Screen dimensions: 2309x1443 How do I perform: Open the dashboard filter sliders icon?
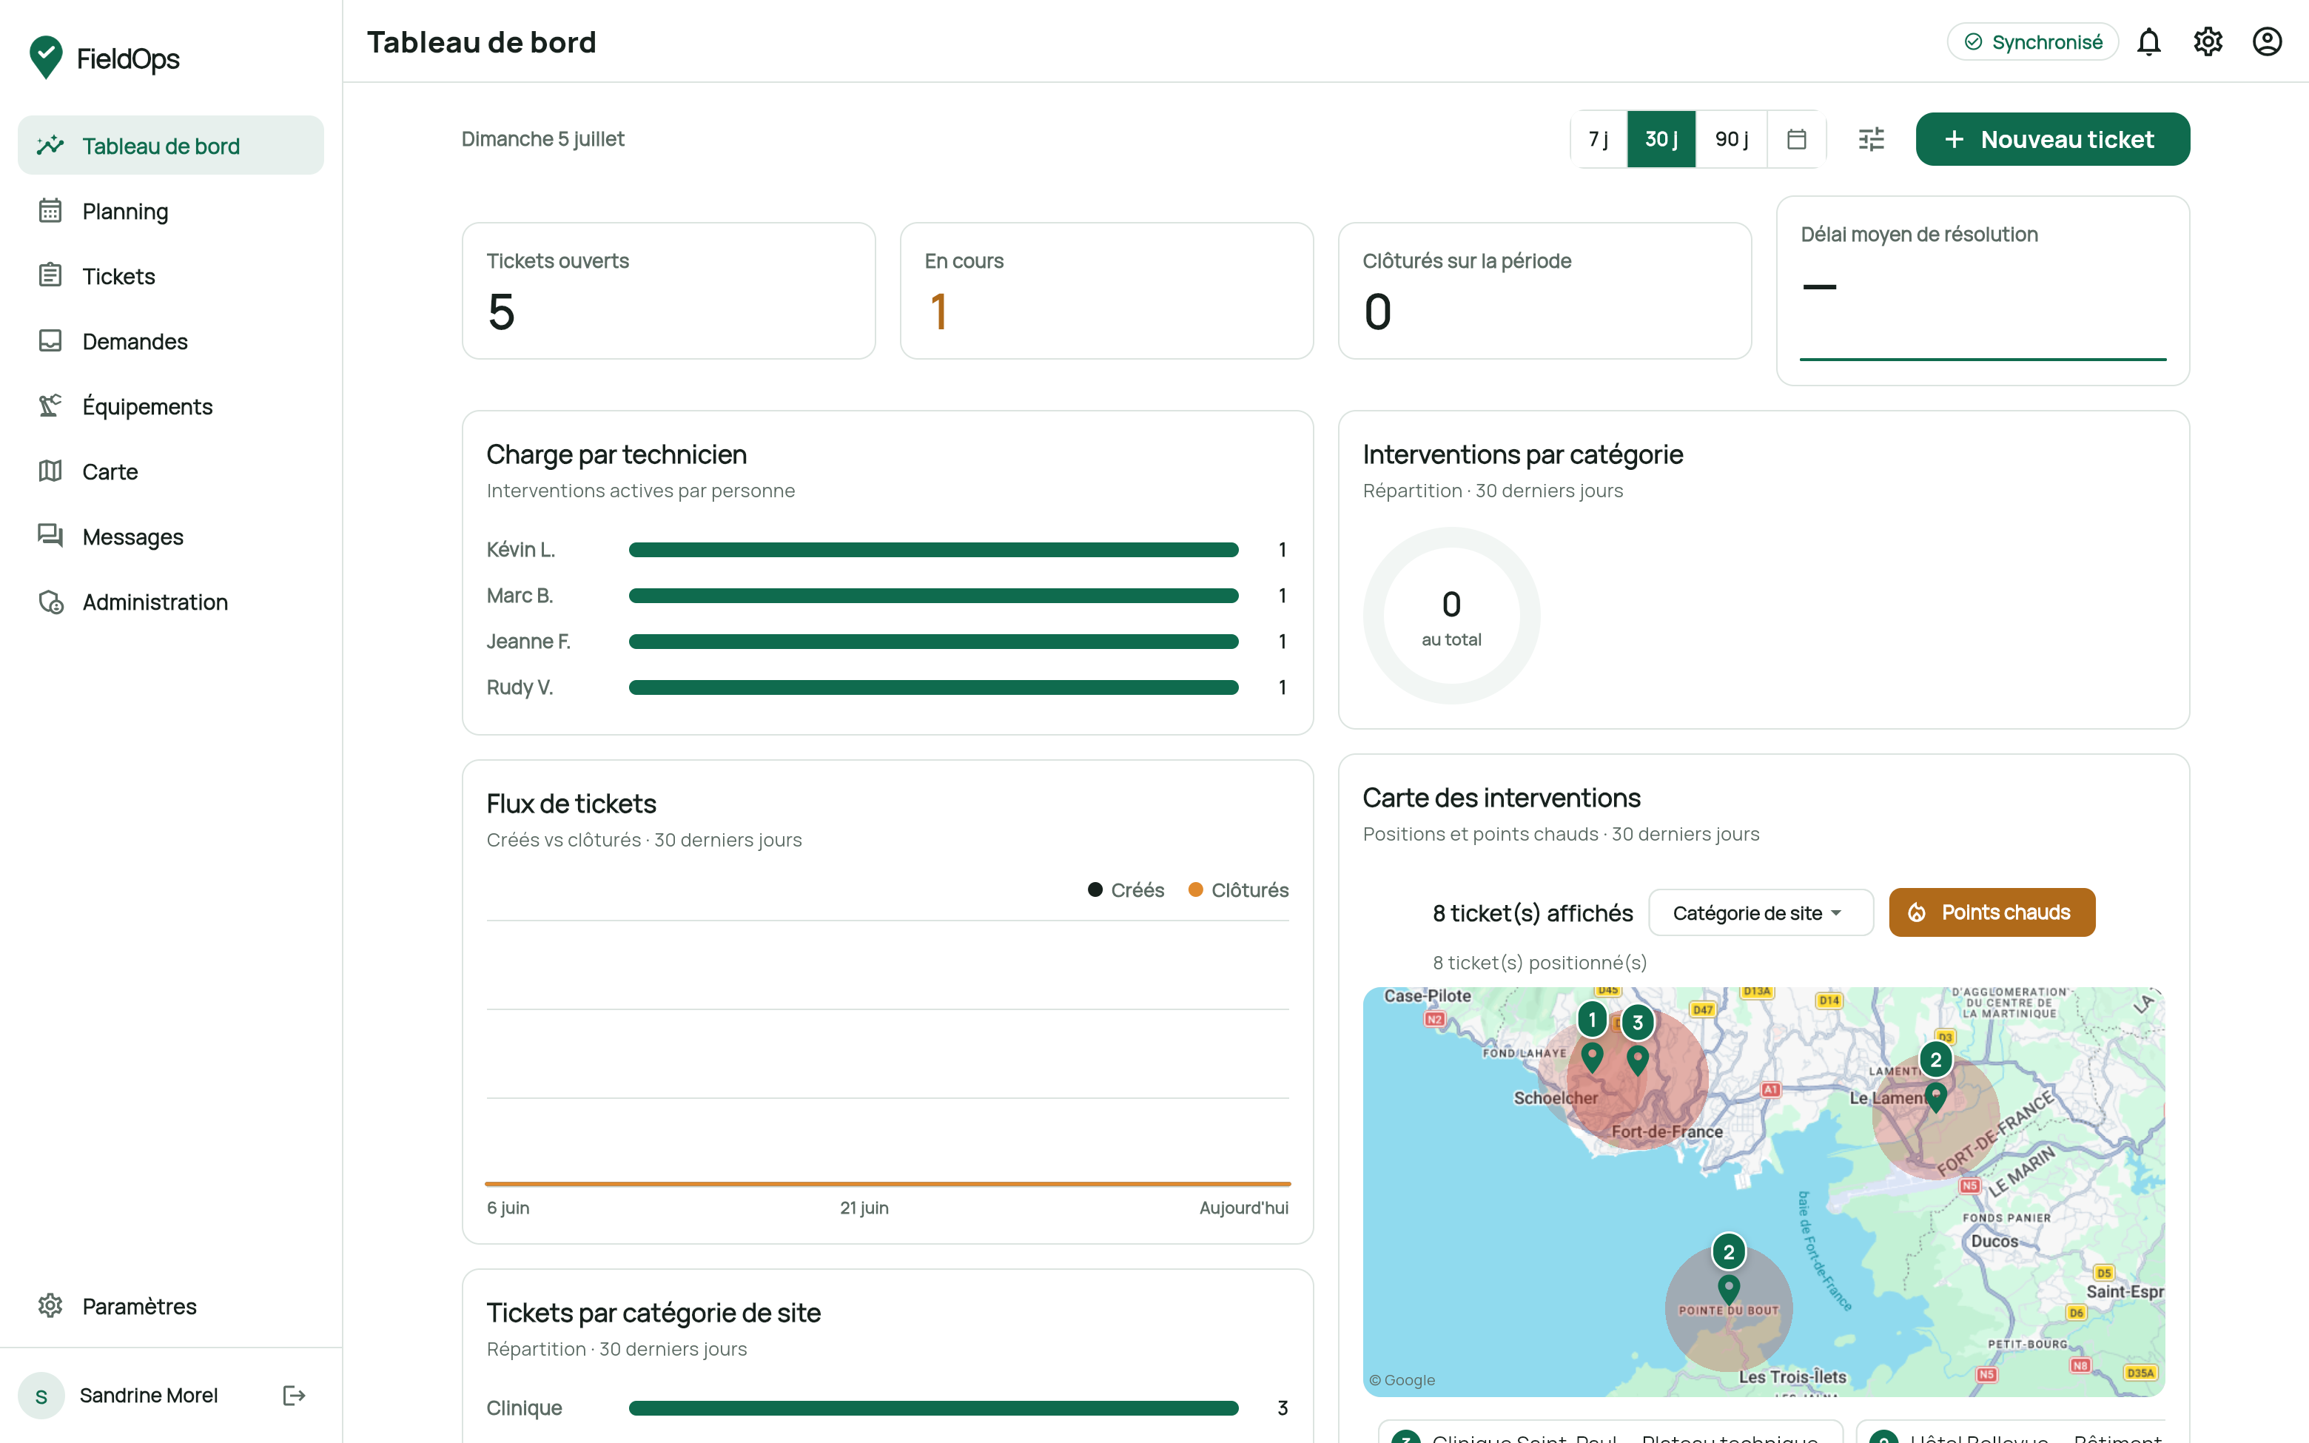tap(1871, 139)
